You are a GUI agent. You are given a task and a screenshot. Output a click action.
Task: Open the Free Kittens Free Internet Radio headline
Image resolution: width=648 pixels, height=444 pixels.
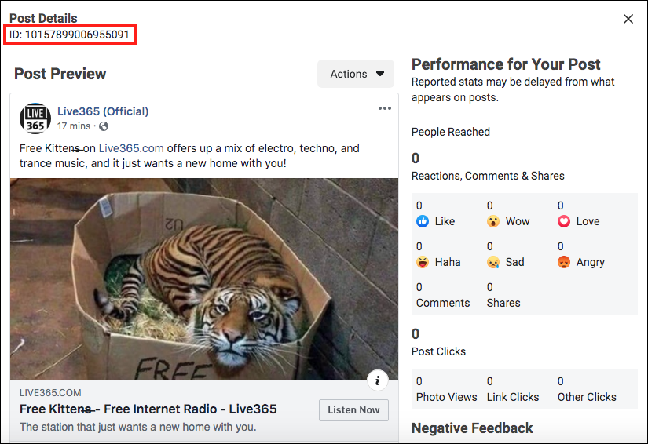pos(148,409)
